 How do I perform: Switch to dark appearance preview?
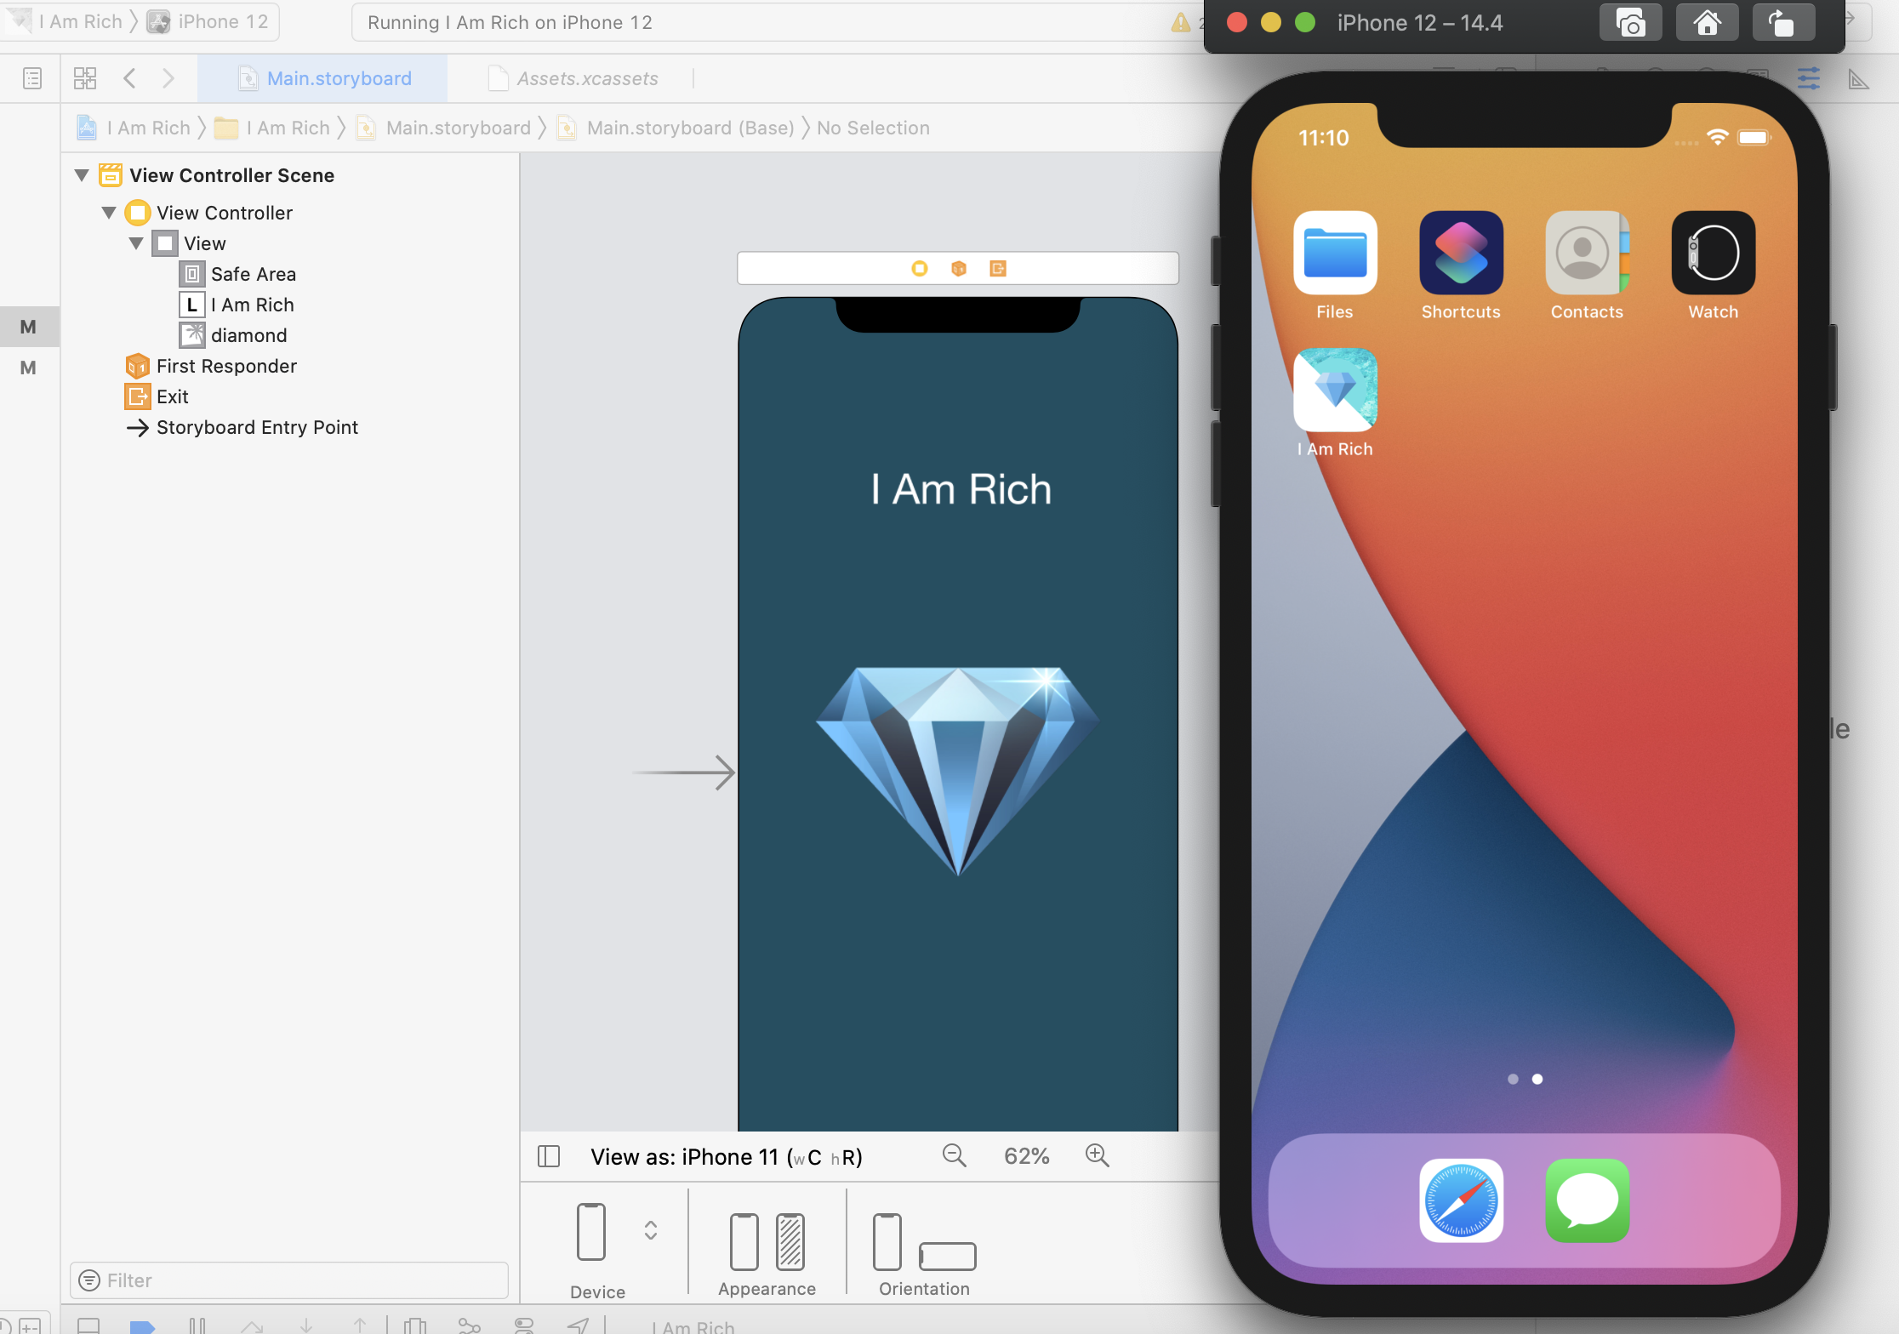(x=790, y=1241)
